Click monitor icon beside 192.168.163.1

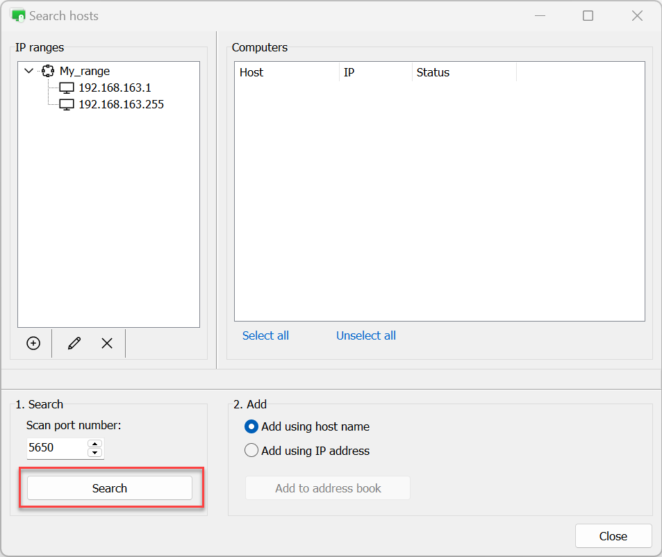67,88
